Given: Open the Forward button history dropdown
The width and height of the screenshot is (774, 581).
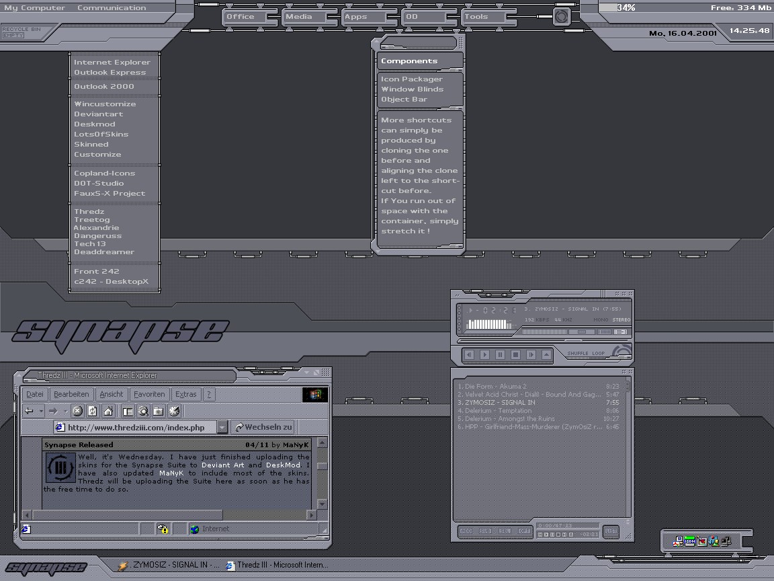Looking at the screenshot, I should click(x=65, y=411).
